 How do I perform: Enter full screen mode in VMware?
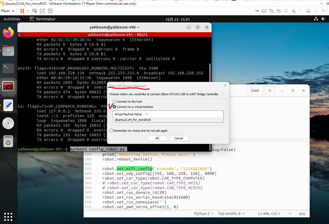tap(42, 11)
